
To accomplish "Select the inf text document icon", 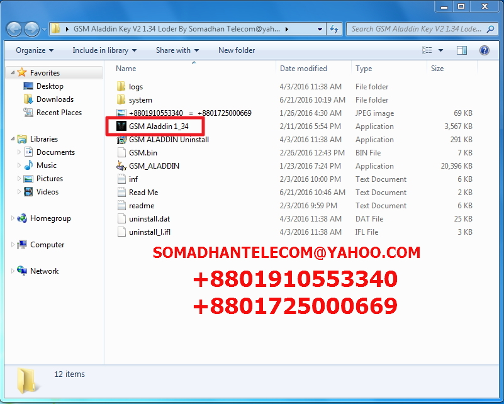I will tap(121, 179).
